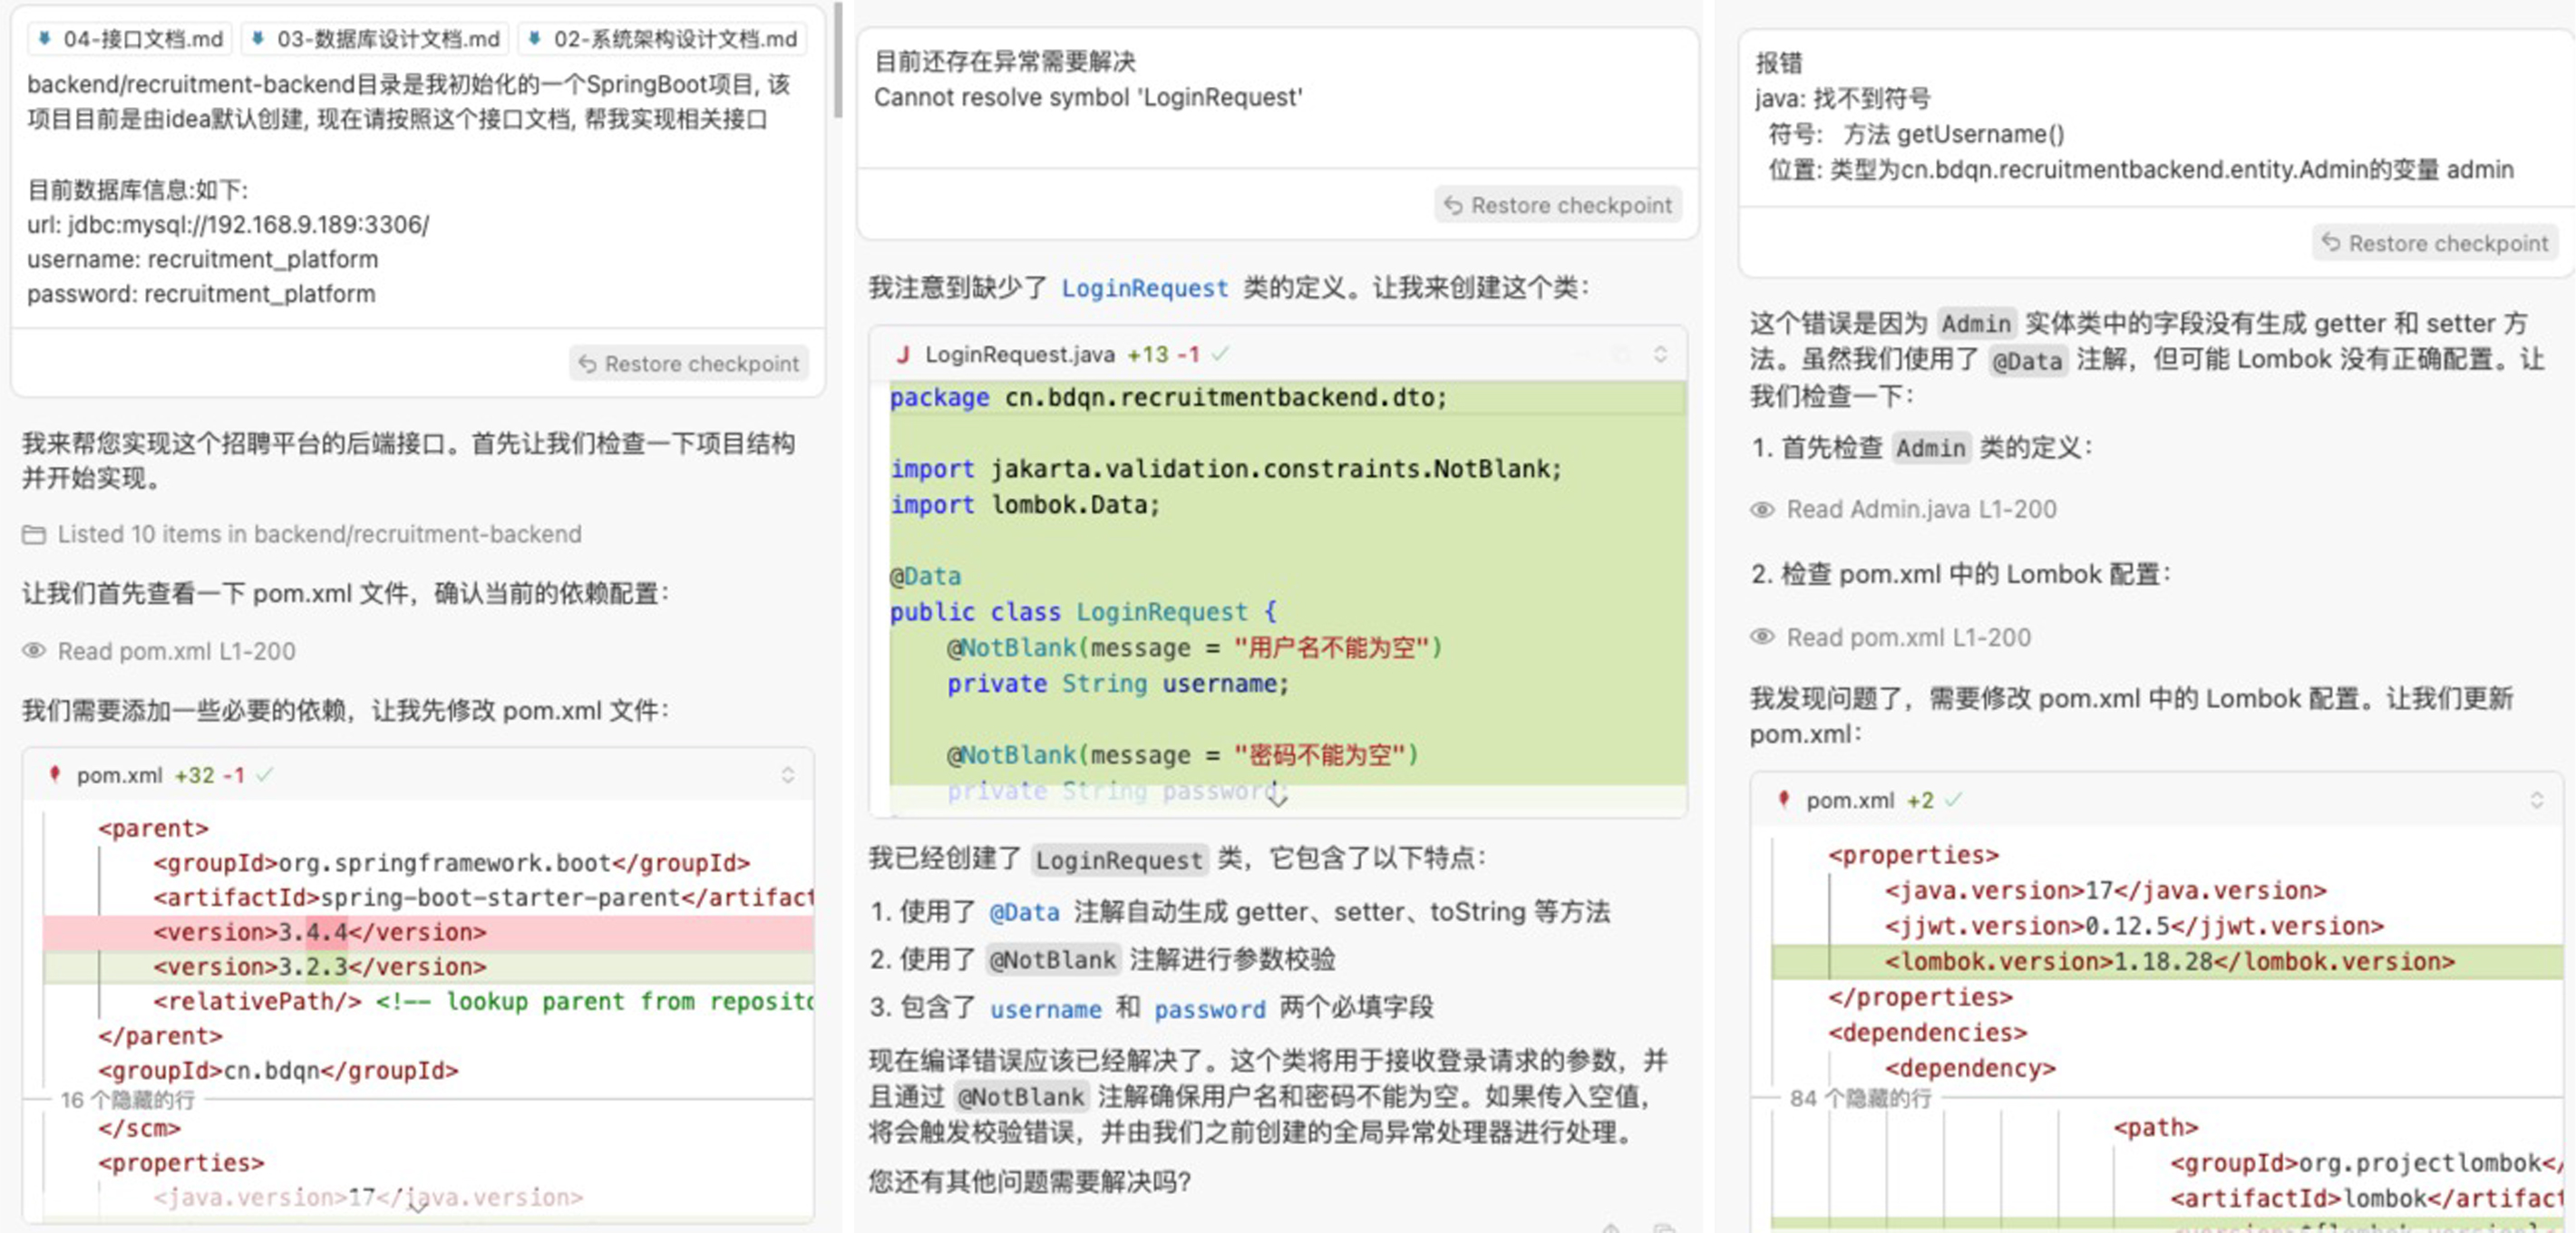The width and height of the screenshot is (2576, 1233).
Task: Expand the 16 个隐藏的行 hidden lines
Action: pos(127,1100)
